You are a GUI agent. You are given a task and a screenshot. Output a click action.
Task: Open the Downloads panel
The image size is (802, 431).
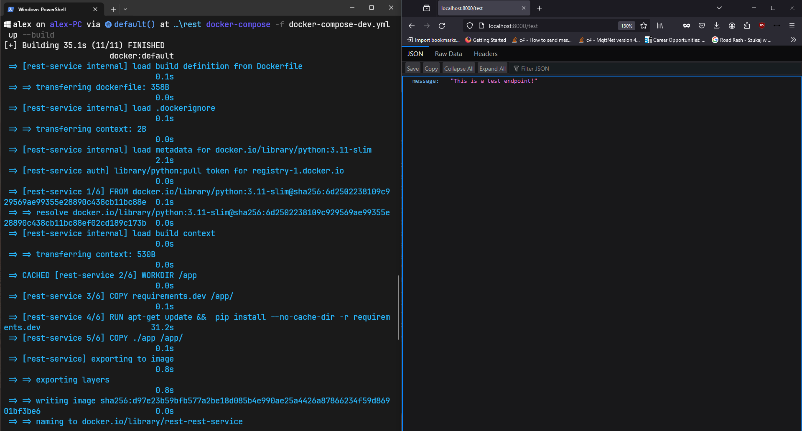717,26
